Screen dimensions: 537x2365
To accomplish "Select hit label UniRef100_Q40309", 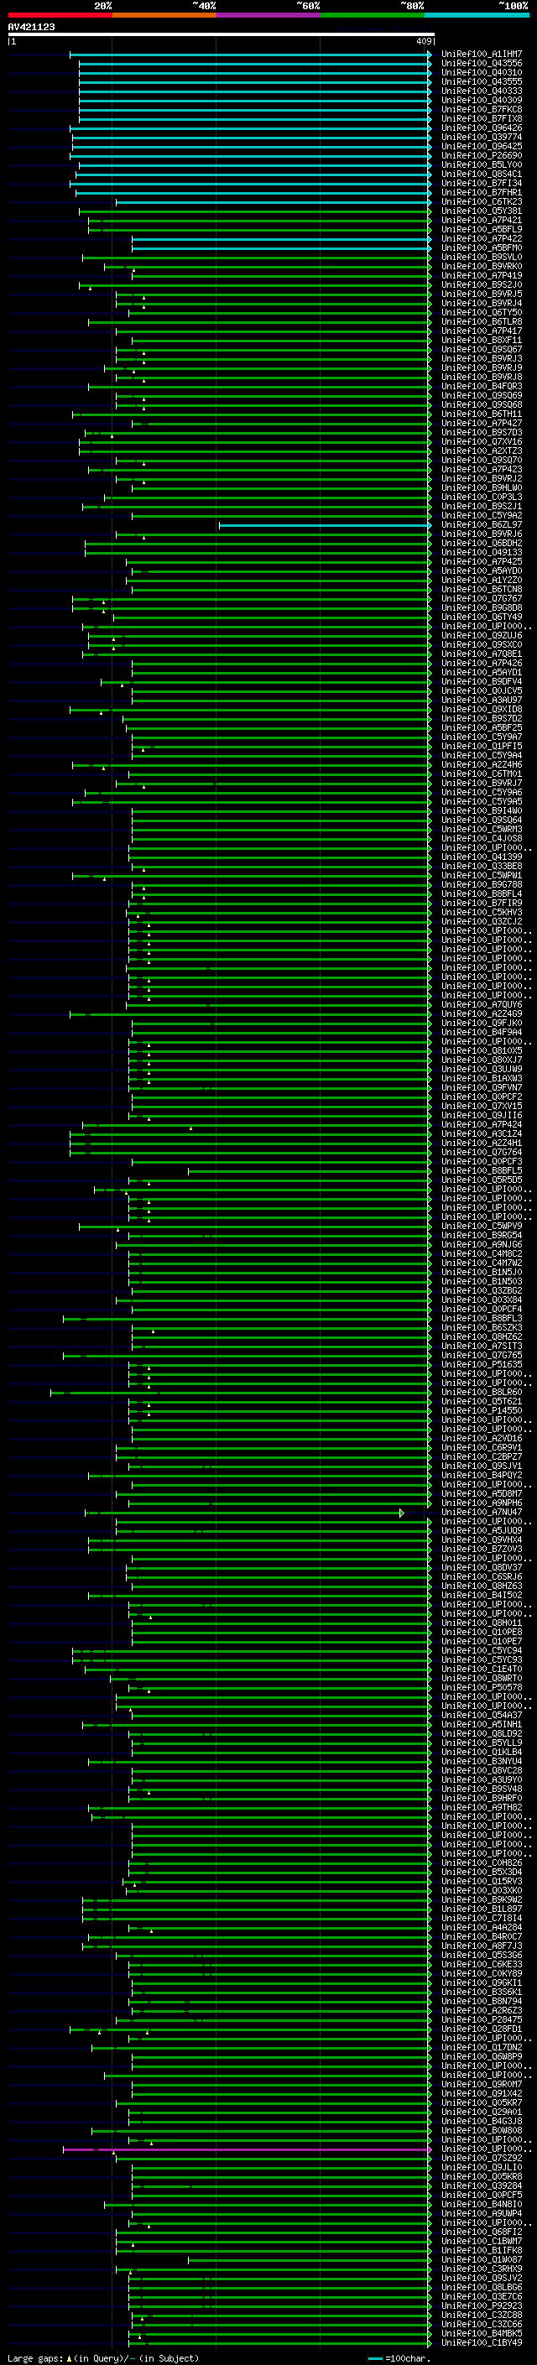I will click(x=481, y=100).
